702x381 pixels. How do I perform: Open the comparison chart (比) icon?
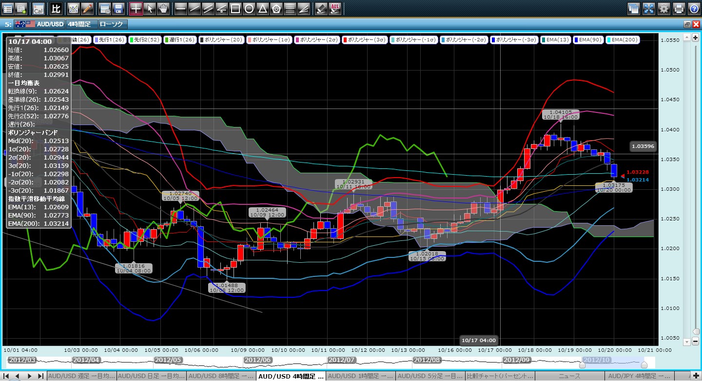(56, 8)
